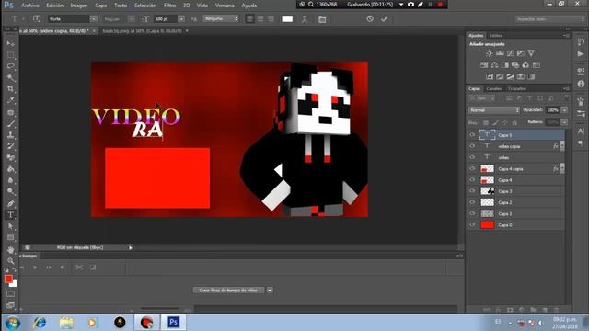This screenshot has height=331, width=589.
Task: Toggle visibility of Capa 2 layer
Action: [472, 202]
